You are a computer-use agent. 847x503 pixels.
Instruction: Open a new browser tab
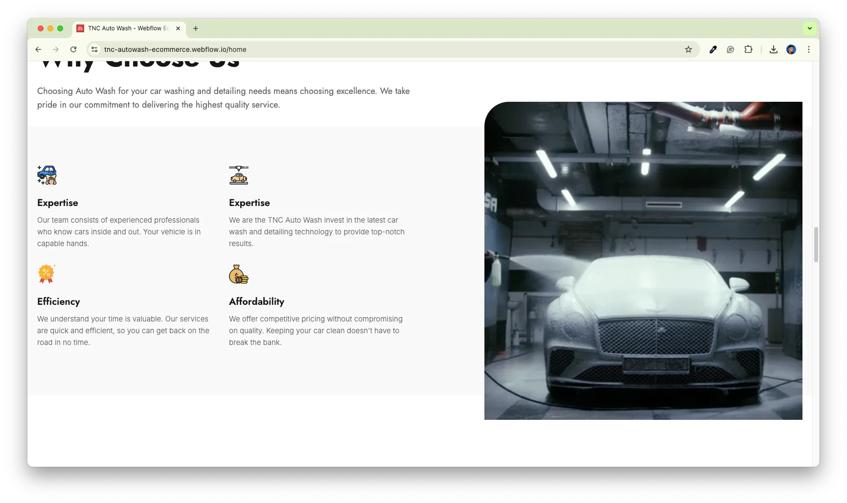pyautogui.click(x=196, y=28)
